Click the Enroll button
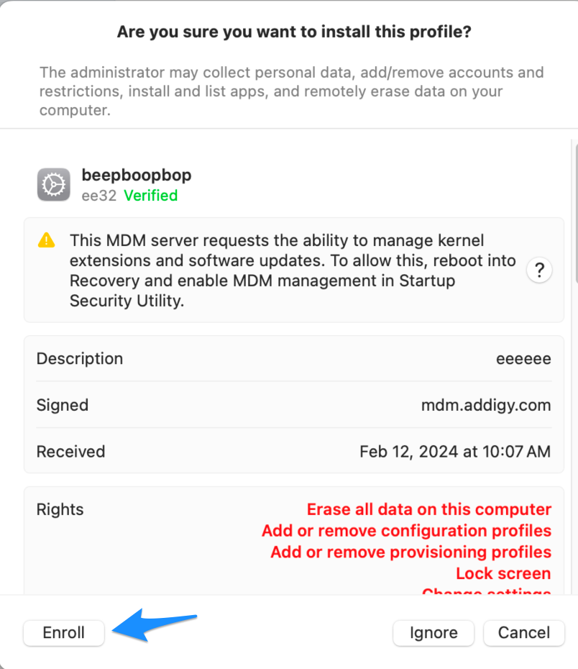Image resolution: width=578 pixels, height=669 pixels. click(x=64, y=633)
